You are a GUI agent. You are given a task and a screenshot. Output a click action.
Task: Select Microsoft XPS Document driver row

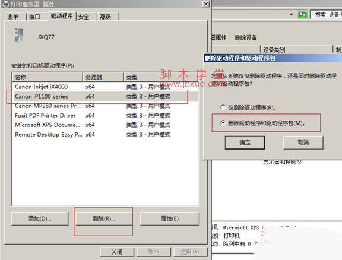[x=106, y=125]
